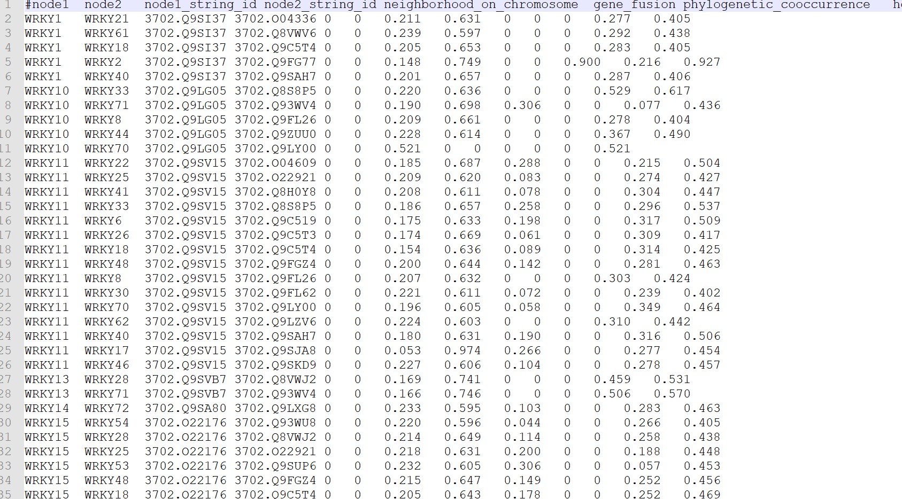Viewport: 902px width, 499px height.
Task: Click the phylogenetic_cooccurrence header
Action: click(x=776, y=5)
